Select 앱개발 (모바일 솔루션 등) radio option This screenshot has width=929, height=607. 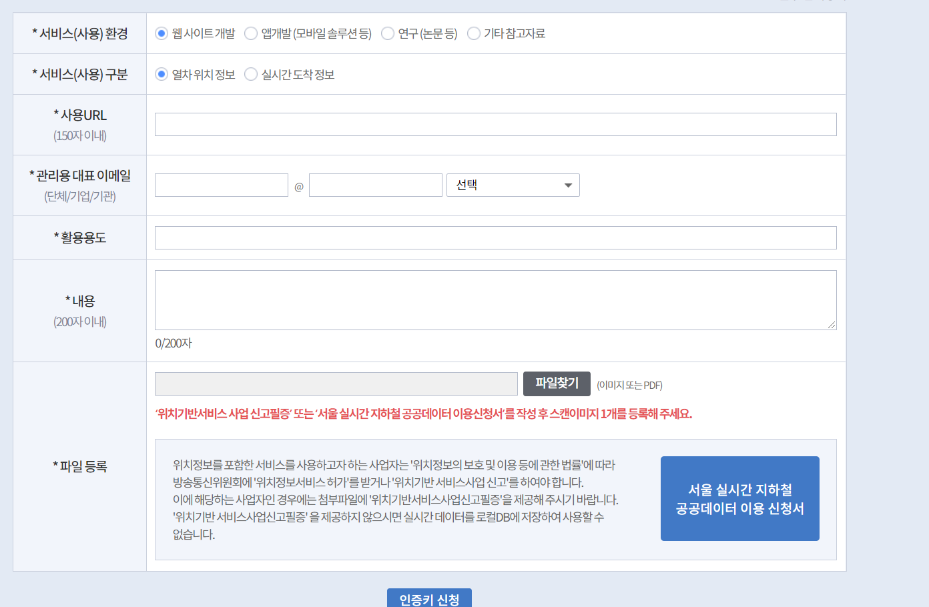[x=251, y=33]
